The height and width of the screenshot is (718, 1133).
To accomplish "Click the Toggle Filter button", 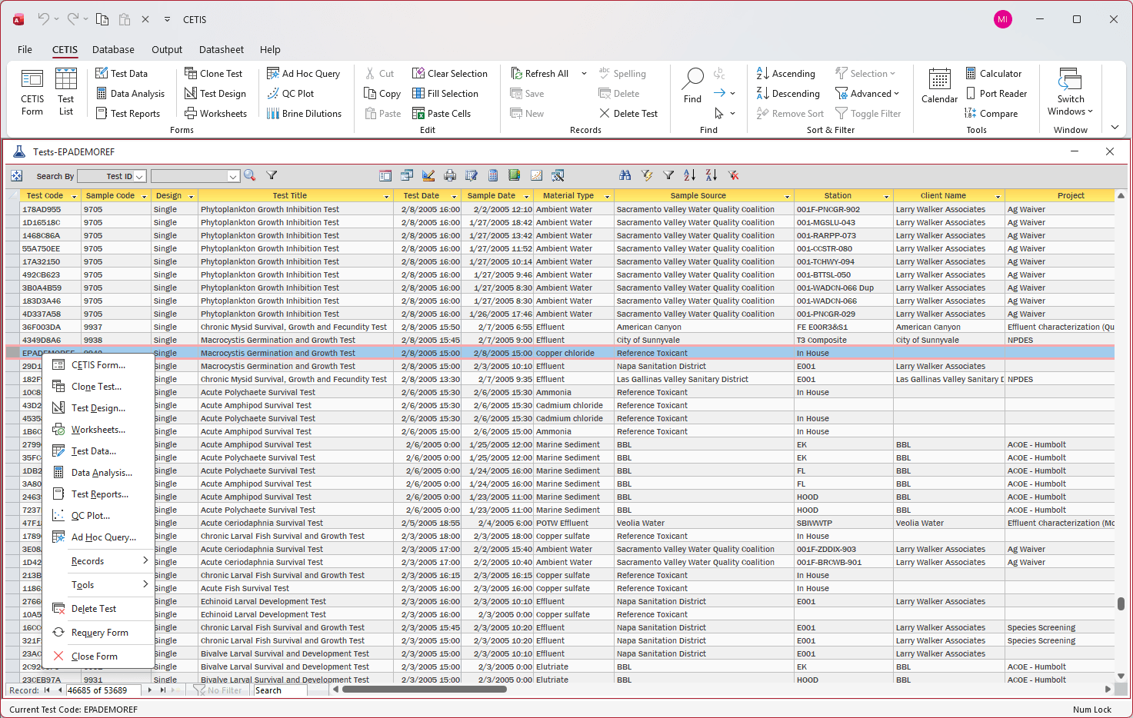I will coord(868,114).
